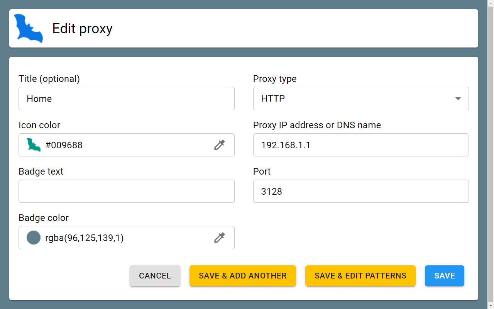
Task: Focus the Icon color #009688 text field
Action: [127, 145]
